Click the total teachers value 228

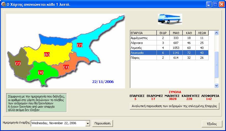coord(189,99)
